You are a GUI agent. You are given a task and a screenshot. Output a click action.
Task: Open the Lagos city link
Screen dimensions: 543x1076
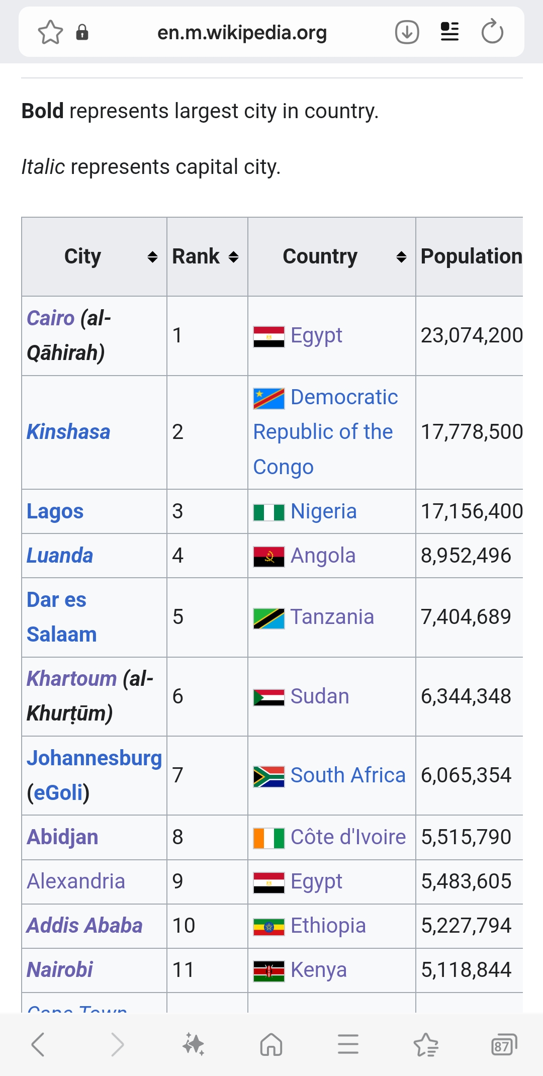pyautogui.click(x=55, y=511)
